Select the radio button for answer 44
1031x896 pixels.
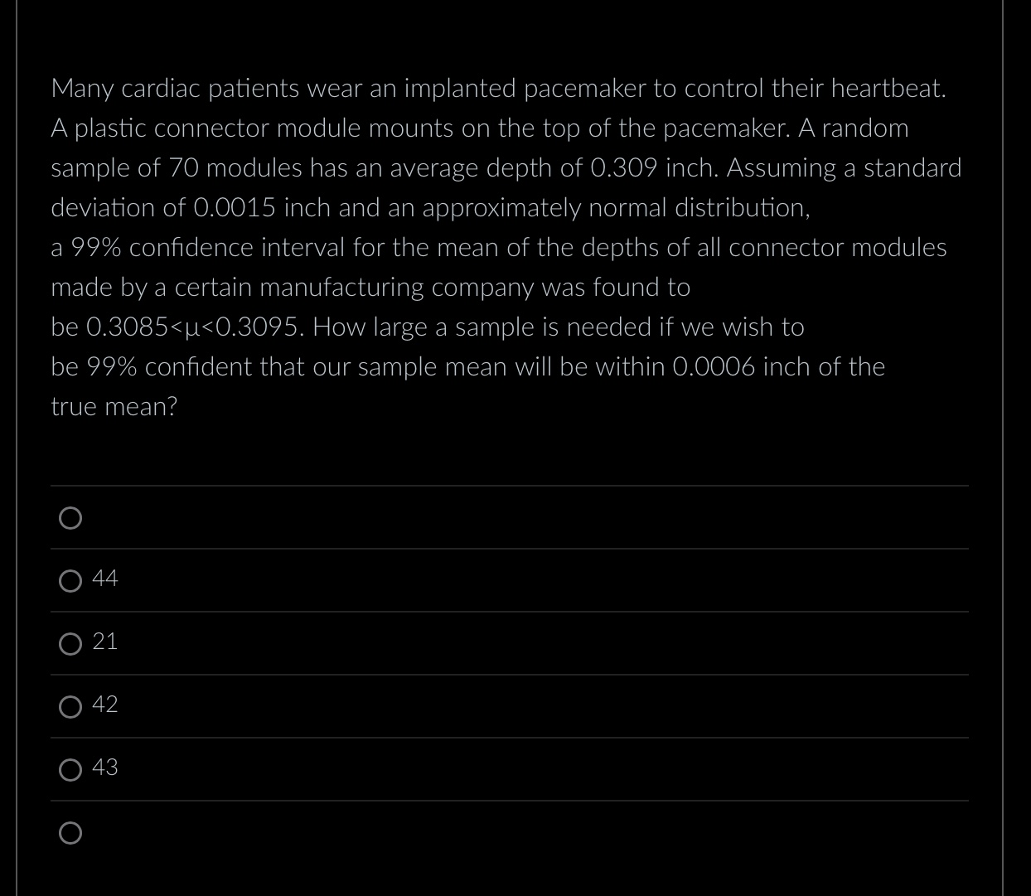pos(70,580)
